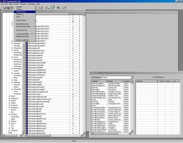Select the Landscape tree item

pyautogui.click(x=15, y=117)
